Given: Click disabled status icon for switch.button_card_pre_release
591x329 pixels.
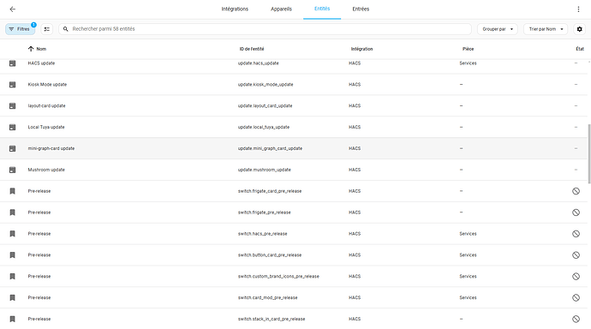Looking at the screenshot, I should pyautogui.click(x=576, y=255).
